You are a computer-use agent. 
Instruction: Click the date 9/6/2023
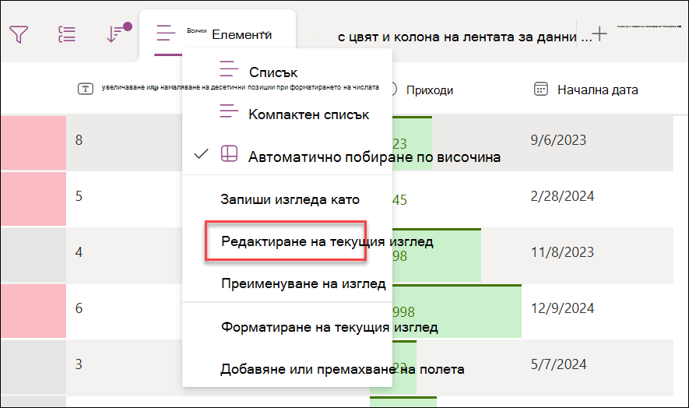point(558,140)
